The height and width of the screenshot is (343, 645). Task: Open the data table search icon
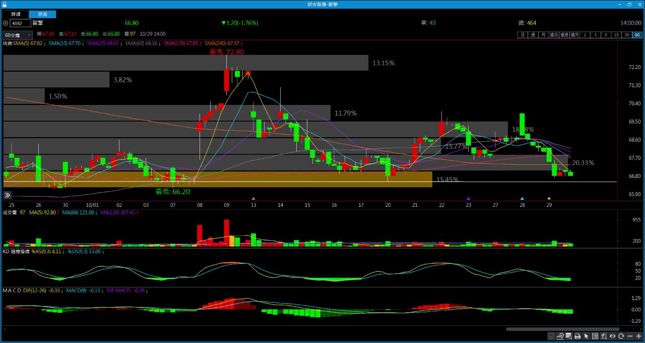pyautogui.click(x=568, y=336)
